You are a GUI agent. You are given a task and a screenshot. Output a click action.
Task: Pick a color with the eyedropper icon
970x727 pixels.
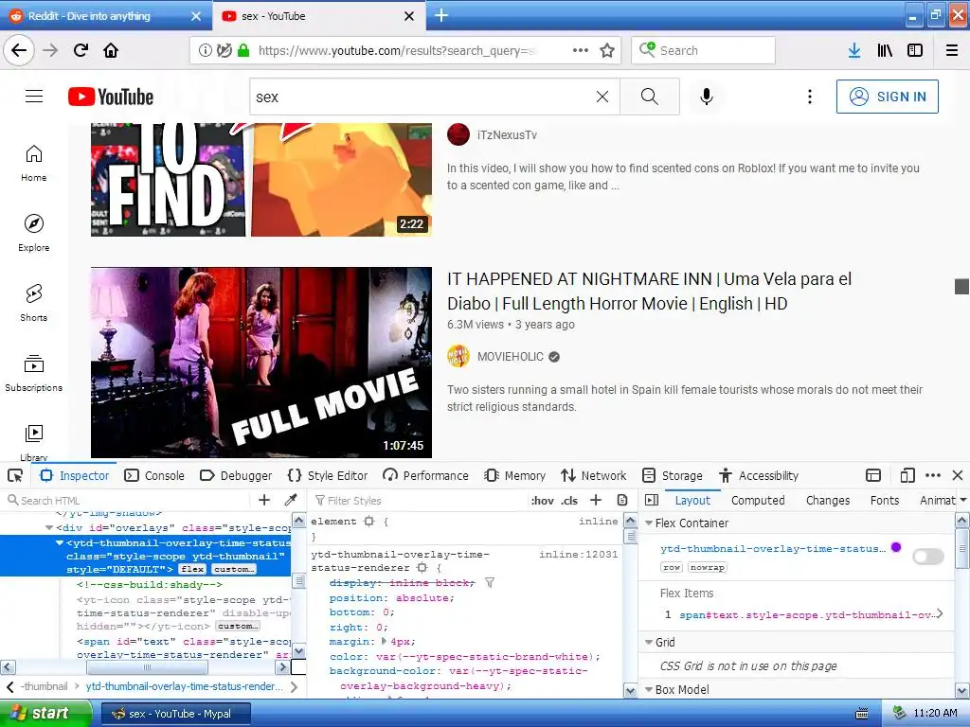click(x=291, y=500)
